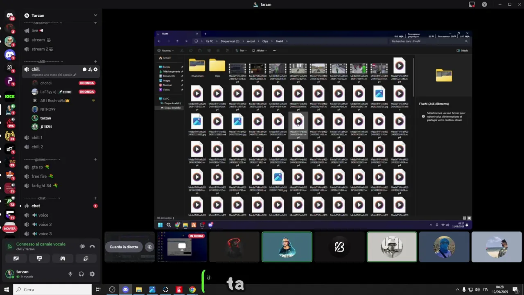This screenshot has height=295, width=524.
Task: Add channel to chill category plus
Action: [95, 61]
